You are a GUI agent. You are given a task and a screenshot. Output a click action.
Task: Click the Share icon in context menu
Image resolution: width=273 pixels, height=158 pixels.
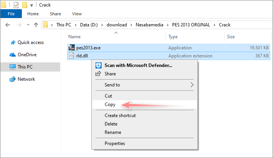point(98,74)
